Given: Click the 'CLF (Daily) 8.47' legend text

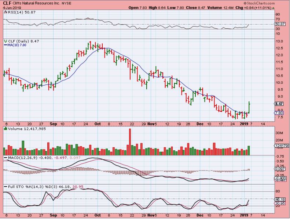Looking at the screenshot, I should [23, 41].
